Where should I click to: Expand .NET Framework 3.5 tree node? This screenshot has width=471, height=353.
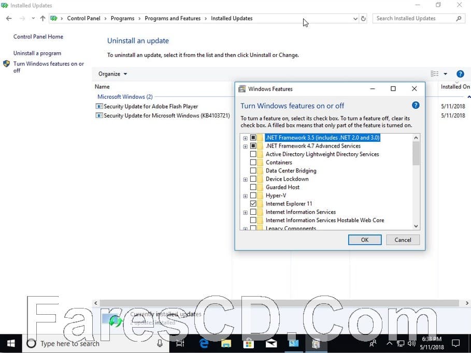(x=246, y=138)
